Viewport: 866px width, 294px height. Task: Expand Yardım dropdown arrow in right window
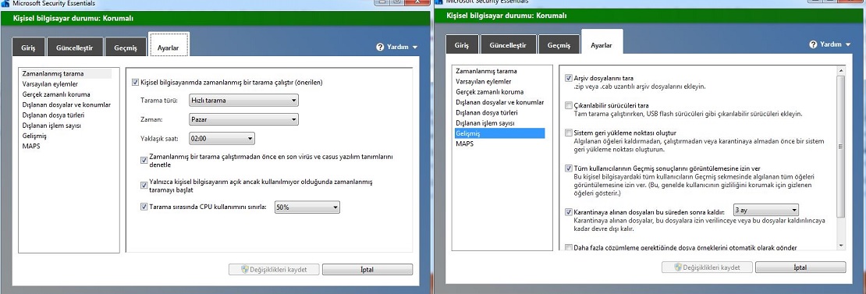848,44
